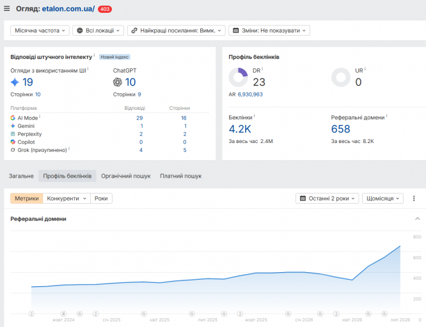
Task: Collapse the Реферальні домени chart section
Action: coord(417,218)
